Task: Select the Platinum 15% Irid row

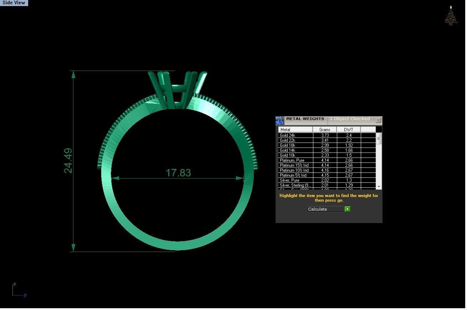Action: coord(327,165)
